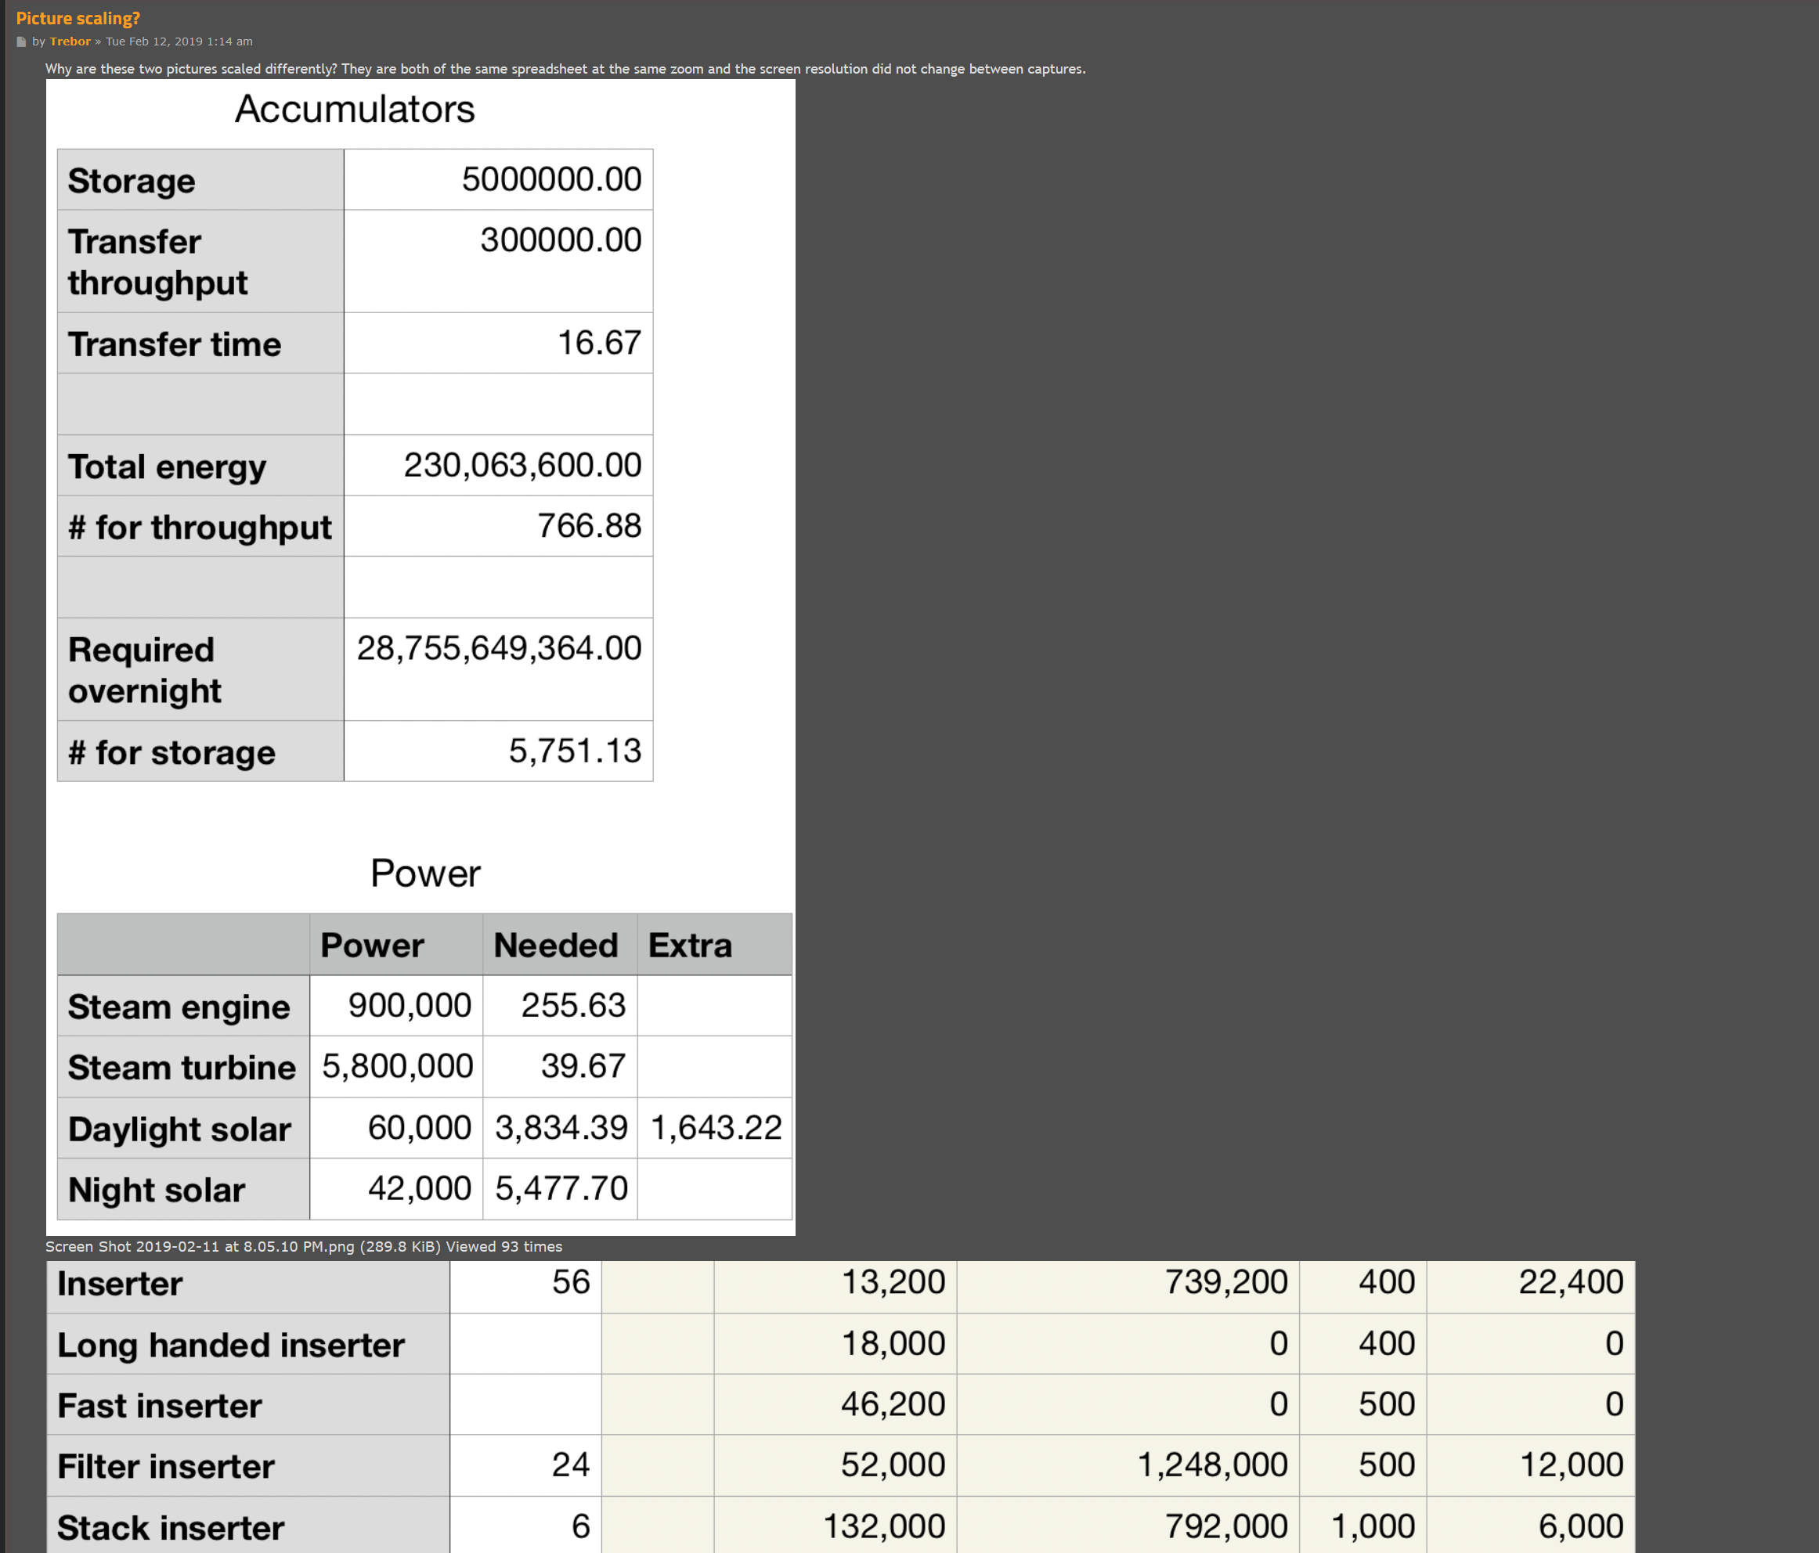Select the Filter inserter count 24
1819x1553 pixels.
571,1465
